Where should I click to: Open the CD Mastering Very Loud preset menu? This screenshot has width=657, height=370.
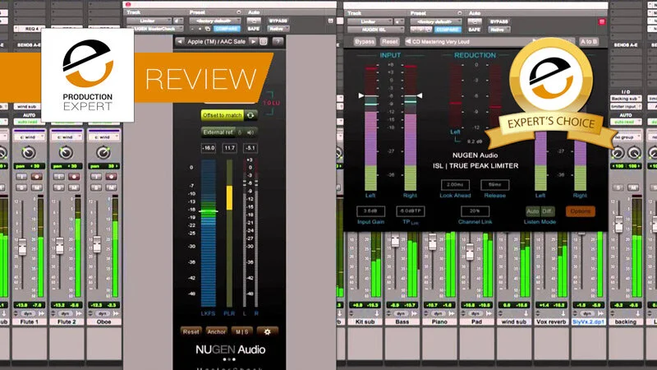click(x=441, y=42)
